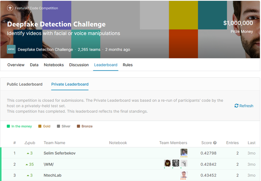
Task: Click the Δpub column header
Action: (x=30, y=143)
